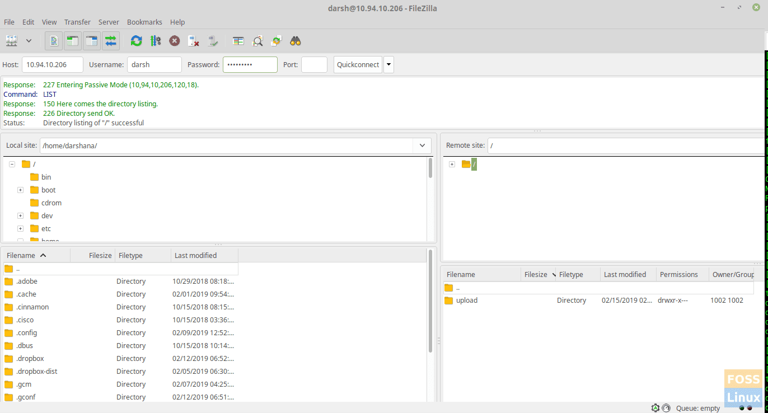The image size is (768, 413).
Task: Click the Remote site path field
Action: tap(626, 146)
